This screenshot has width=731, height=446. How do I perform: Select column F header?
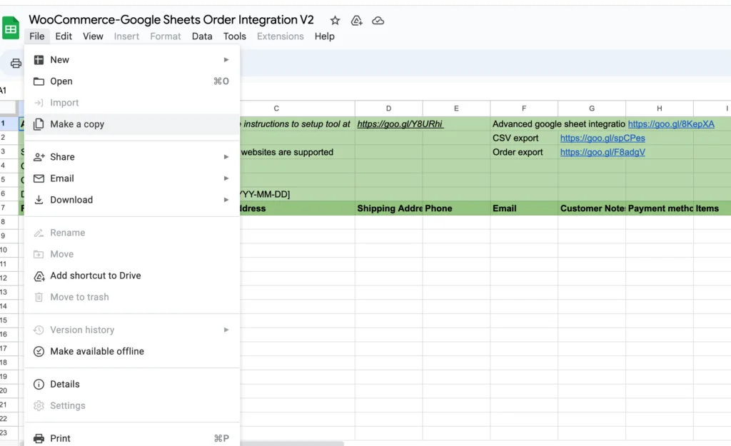[524, 108]
